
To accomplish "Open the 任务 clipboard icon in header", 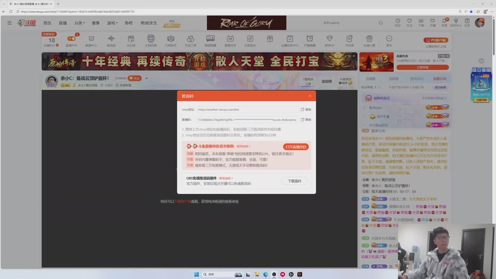I will (x=467, y=22).
